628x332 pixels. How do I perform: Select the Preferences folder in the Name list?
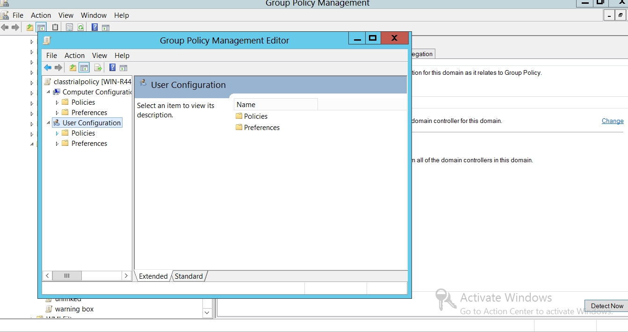pyautogui.click(x=261, y=128)
